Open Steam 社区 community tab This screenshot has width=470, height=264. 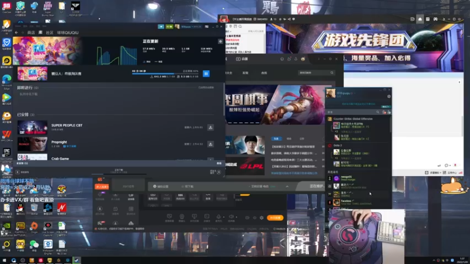(50, 33)
